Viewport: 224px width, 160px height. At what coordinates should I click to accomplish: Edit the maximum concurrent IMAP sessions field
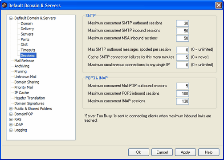(x=183, y=101)
